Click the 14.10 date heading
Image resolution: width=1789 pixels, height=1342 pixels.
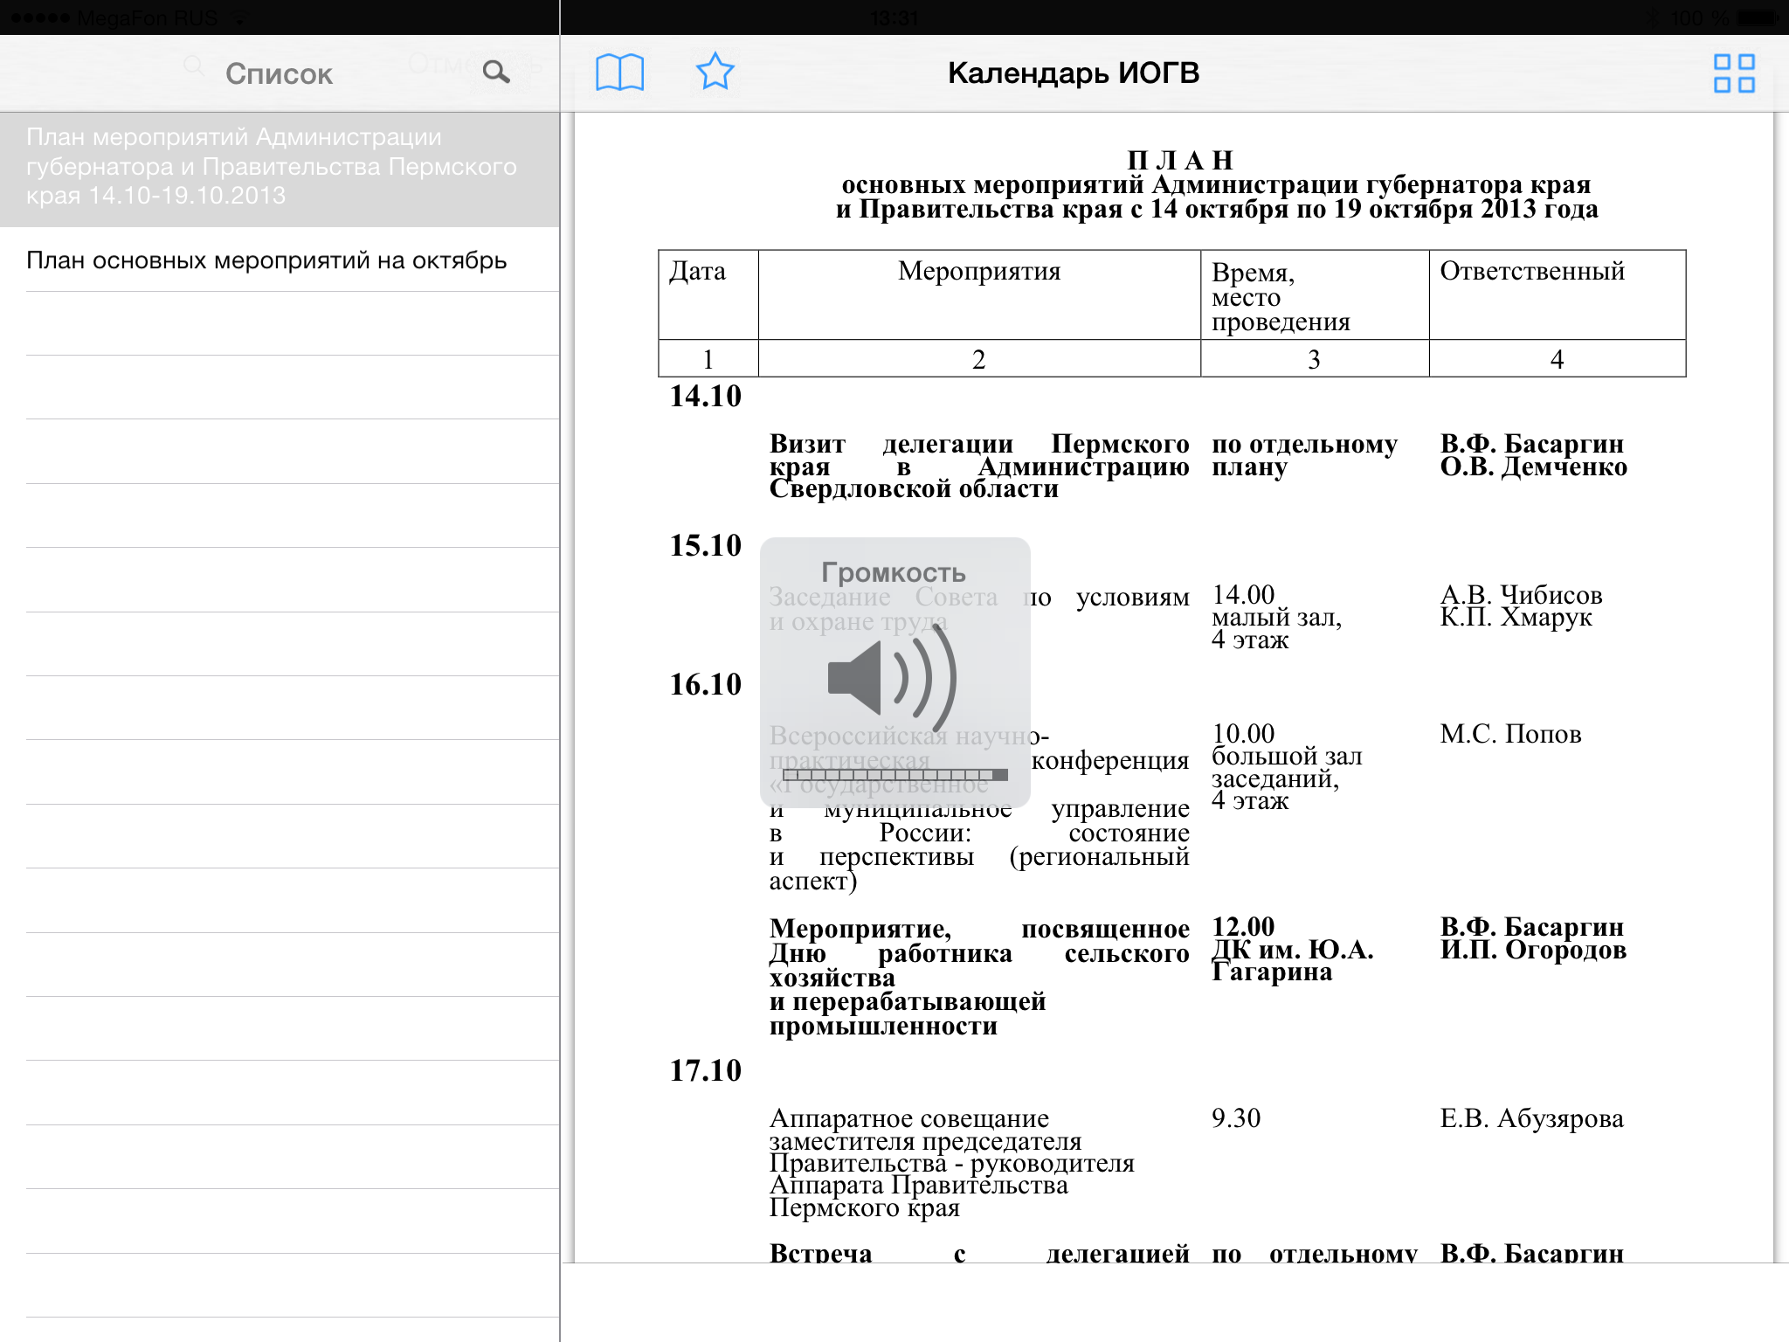[x=705, y=397]
